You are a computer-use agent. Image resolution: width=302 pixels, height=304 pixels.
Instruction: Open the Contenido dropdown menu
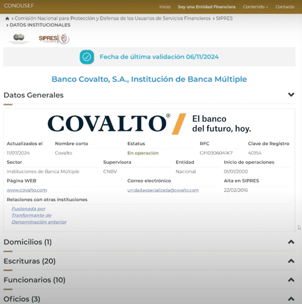pyautogui.click(x=255, y=7)
